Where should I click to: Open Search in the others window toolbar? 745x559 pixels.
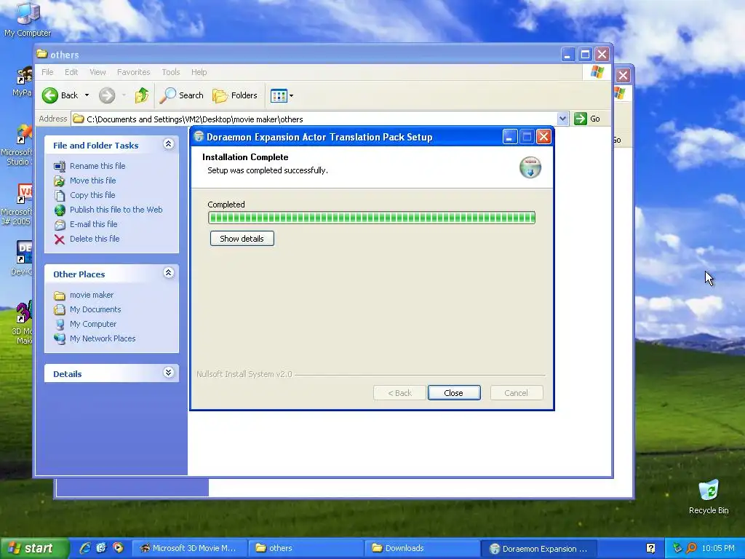(x=181, y=95)
